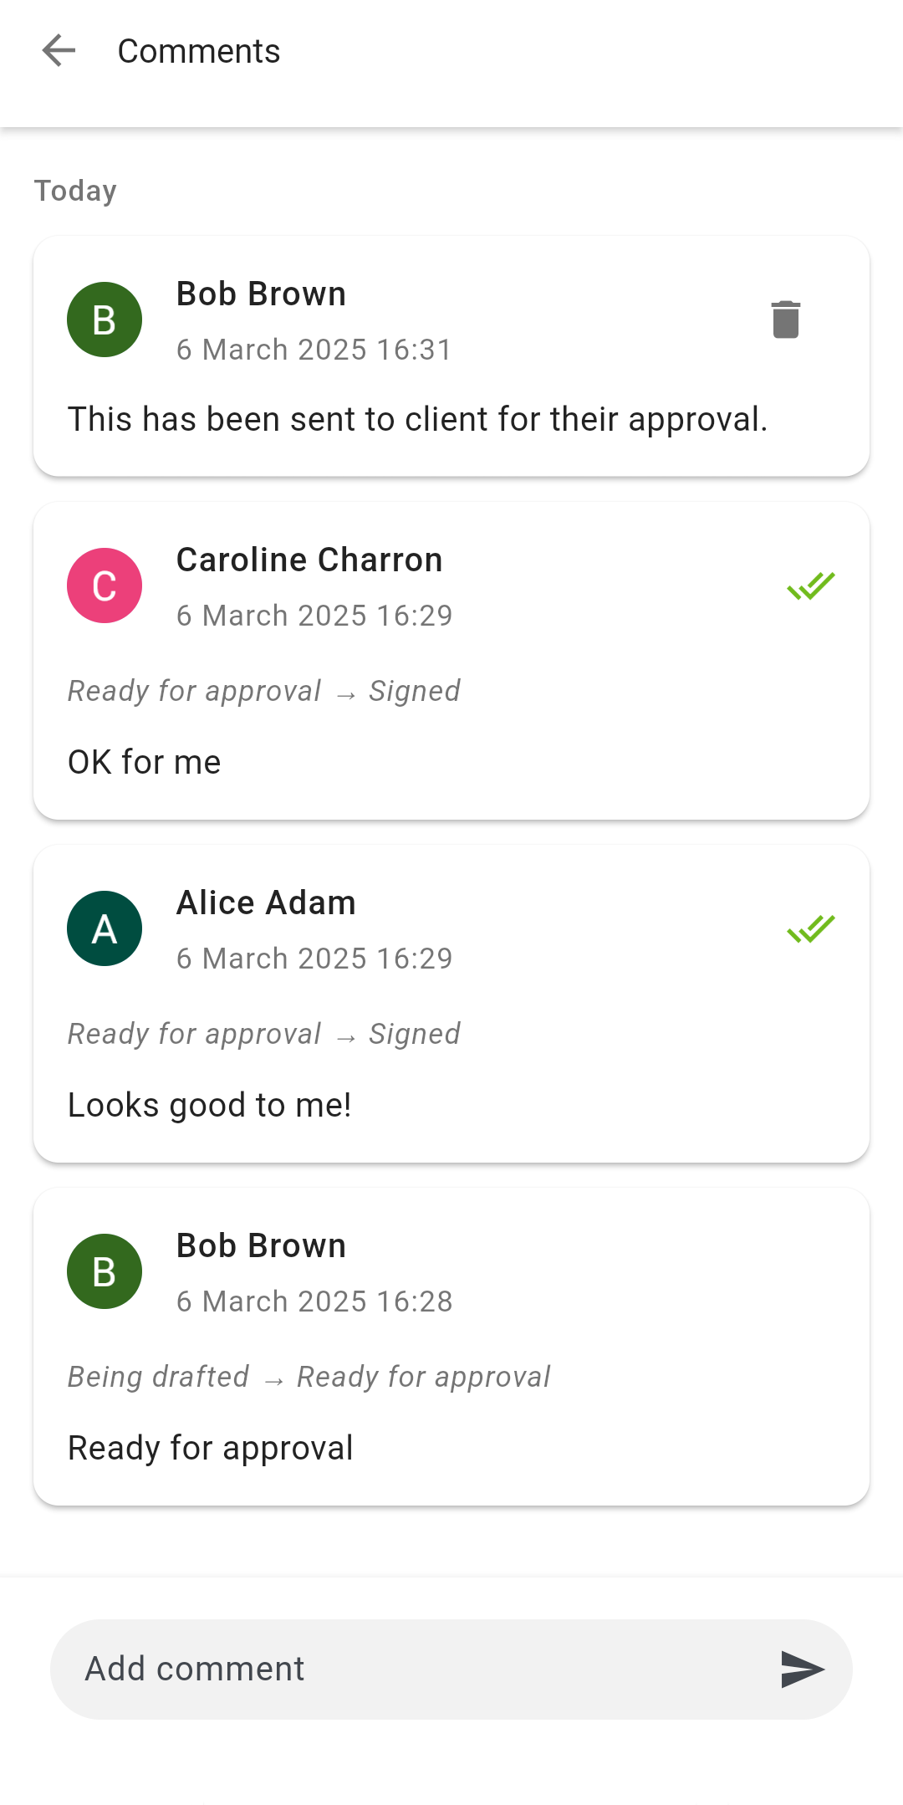
Task: Select the Caroline Charron name label
Action: 309,560
